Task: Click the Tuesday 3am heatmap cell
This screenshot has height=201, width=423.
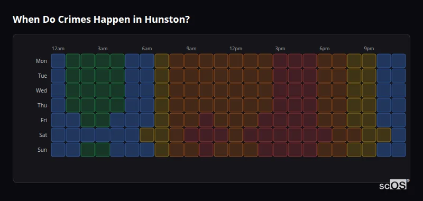Action: click(x=103, y=76)
